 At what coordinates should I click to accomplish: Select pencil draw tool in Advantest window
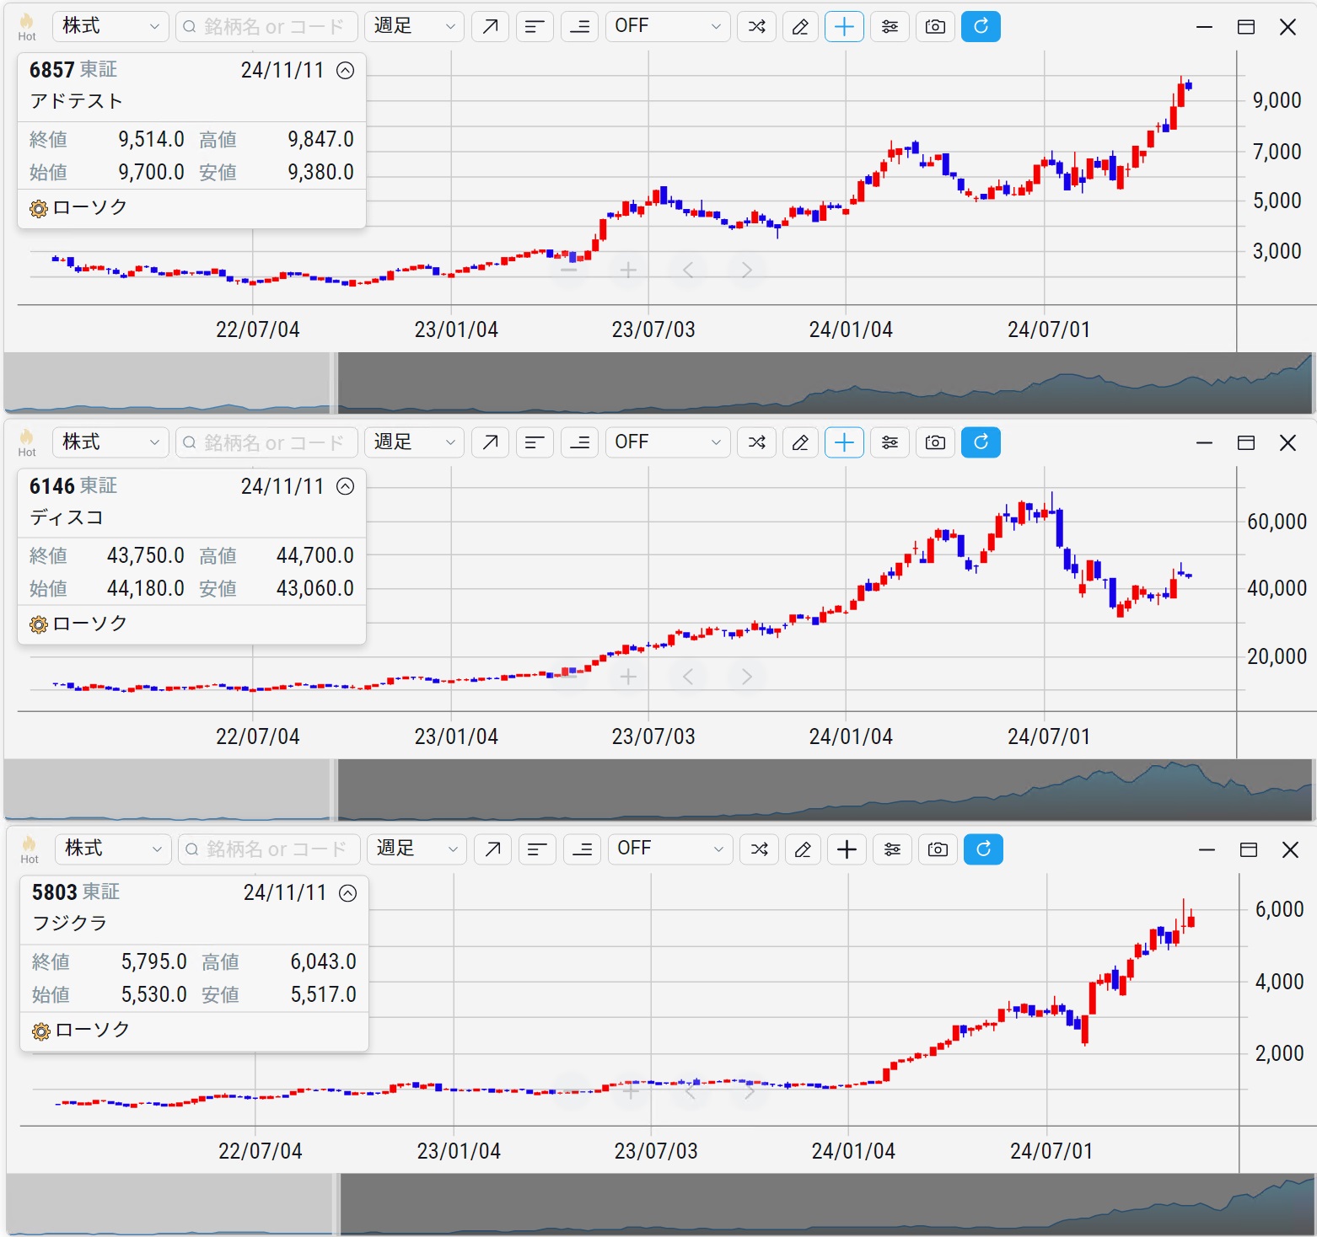pyautogui.click(x=801, y=26)
